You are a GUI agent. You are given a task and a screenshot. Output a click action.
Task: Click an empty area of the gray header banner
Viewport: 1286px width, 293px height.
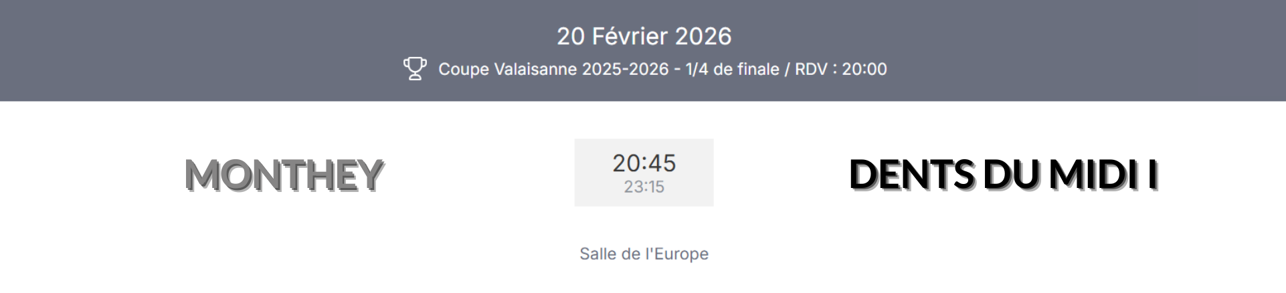point(201,50)
